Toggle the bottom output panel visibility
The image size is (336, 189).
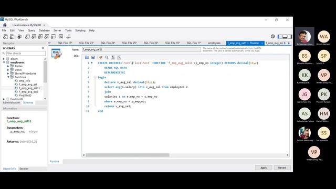click(x=285, y=37)
